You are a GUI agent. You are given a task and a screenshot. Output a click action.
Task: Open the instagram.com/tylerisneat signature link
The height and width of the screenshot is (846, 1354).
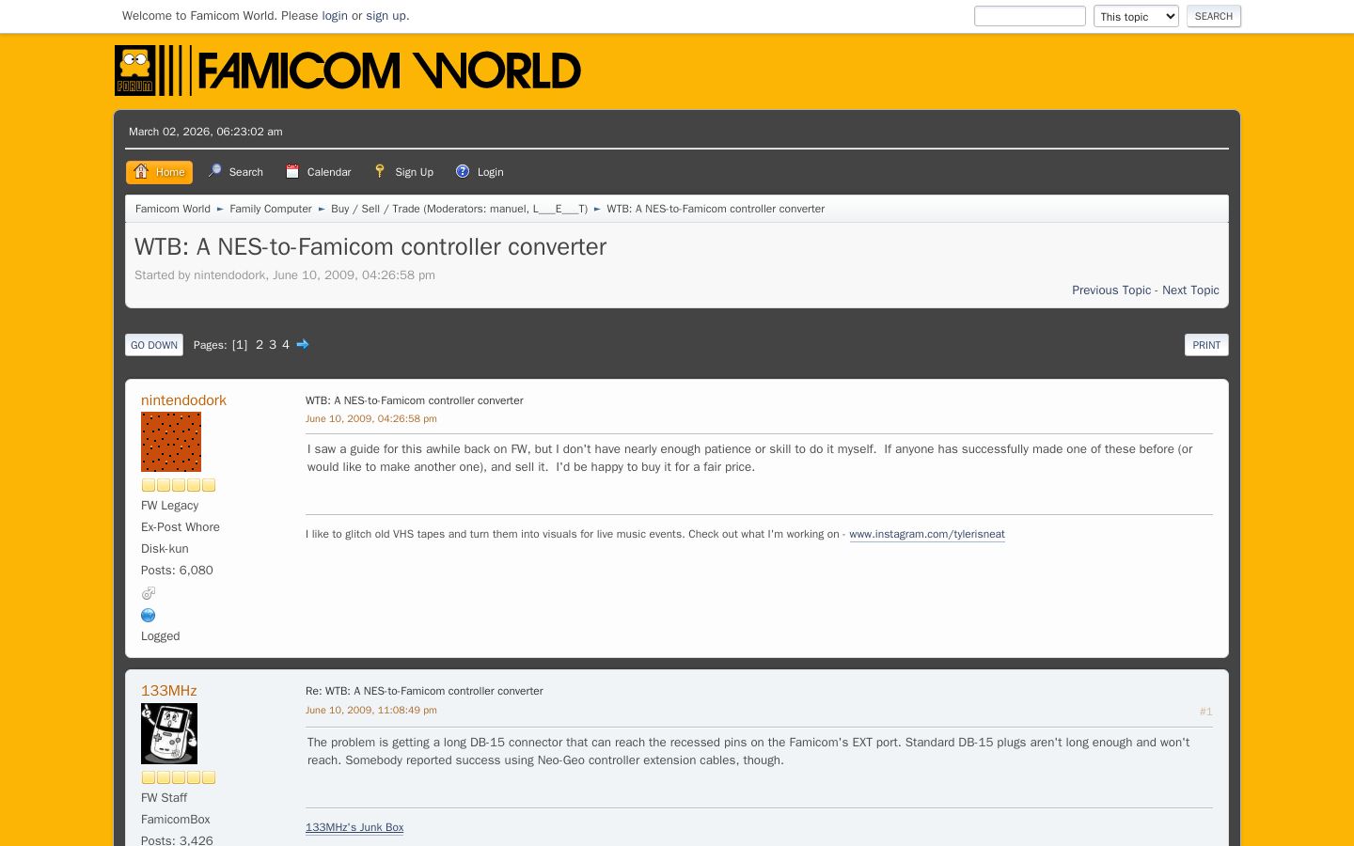927,534
